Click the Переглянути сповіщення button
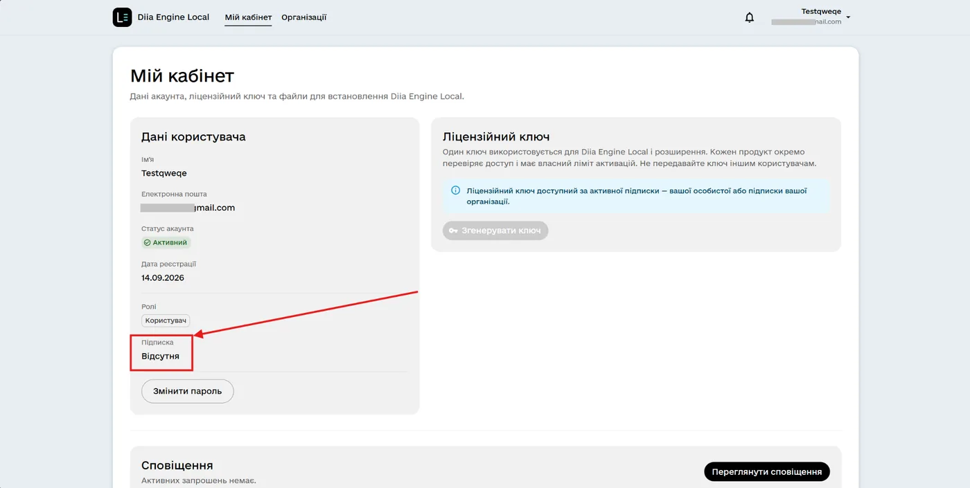This screenshot has width=970, height=488. [x=767, y=472]
